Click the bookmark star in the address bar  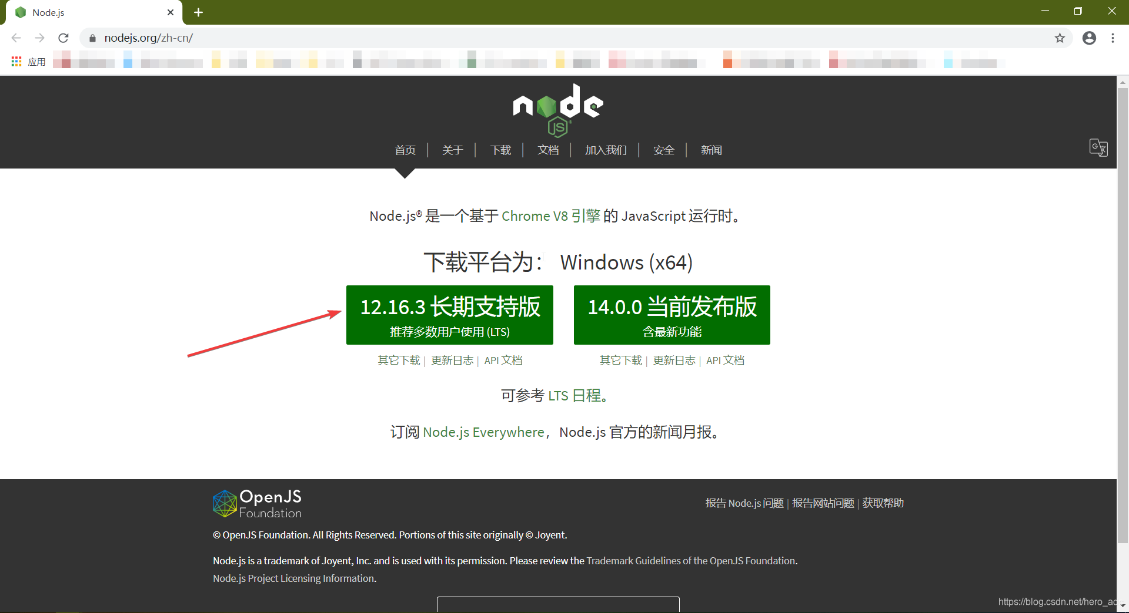tap(1060, 38)
